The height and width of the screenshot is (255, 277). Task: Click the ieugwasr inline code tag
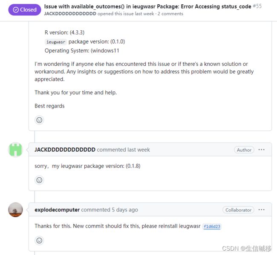coord(56,42)
